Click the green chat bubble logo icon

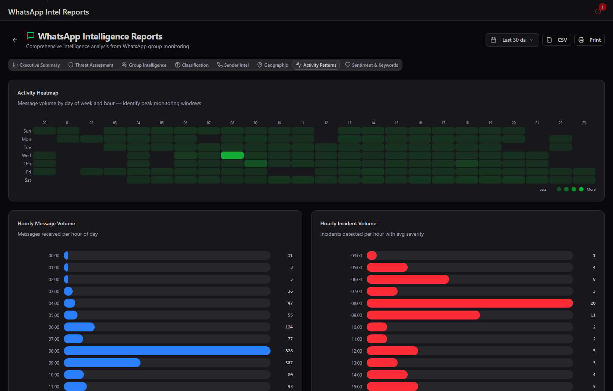coord(31,36)
